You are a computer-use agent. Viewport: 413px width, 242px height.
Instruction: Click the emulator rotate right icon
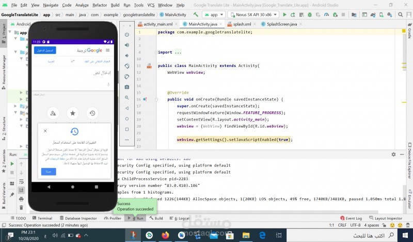tap(127, 77)
